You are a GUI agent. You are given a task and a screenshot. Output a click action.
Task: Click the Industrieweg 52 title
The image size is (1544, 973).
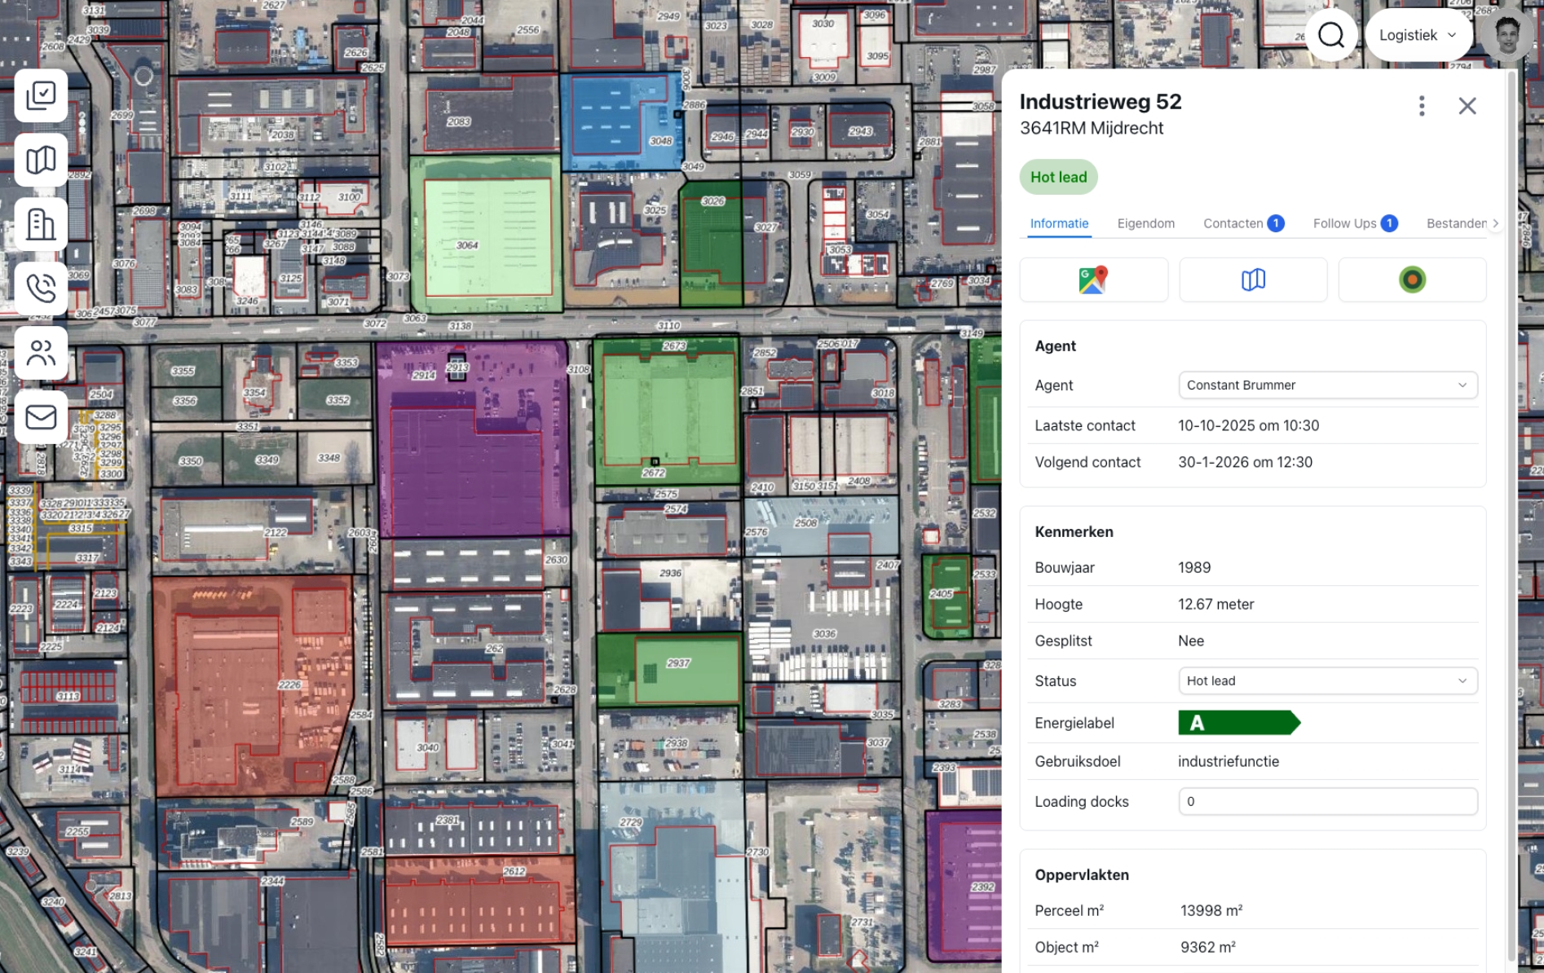click(x=1101, y=101)
